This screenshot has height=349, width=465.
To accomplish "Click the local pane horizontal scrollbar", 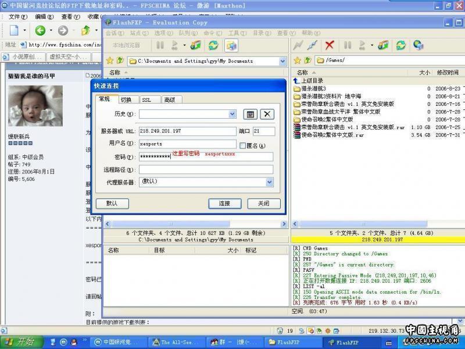I will pos(170,224).
